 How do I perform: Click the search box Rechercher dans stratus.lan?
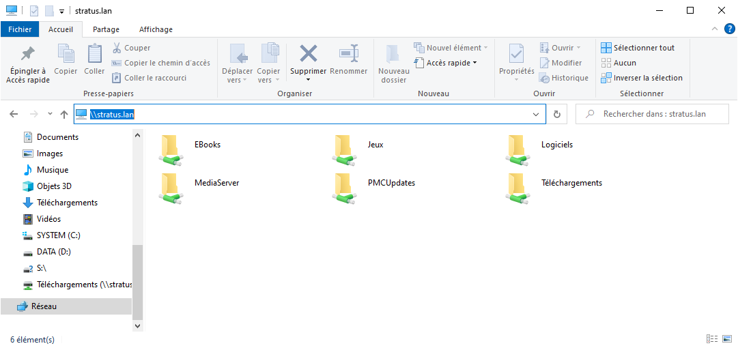[x=652, y=114]
